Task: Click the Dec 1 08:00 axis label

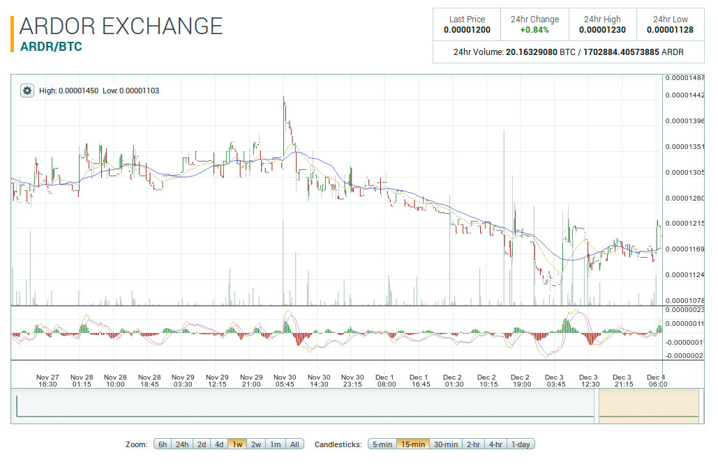Action: [x=386, y=380]
